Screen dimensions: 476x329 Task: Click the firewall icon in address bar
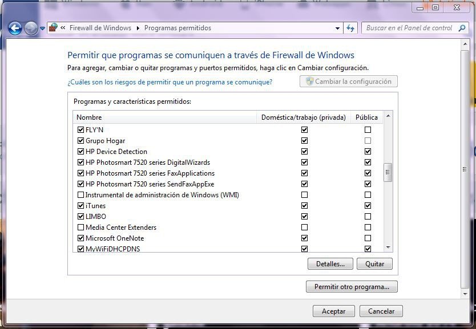[53, 27]
